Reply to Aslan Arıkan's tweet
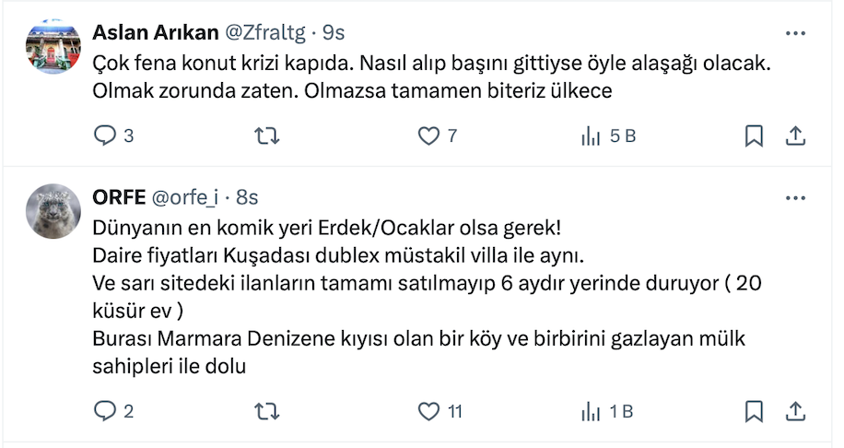Viewport: 844px width, 448px height. tap(106, 136)
